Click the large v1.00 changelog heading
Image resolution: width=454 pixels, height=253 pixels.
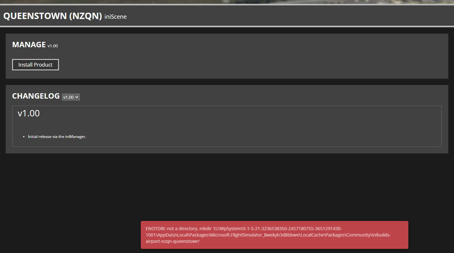pyautogui.click(x=29, y=113)
